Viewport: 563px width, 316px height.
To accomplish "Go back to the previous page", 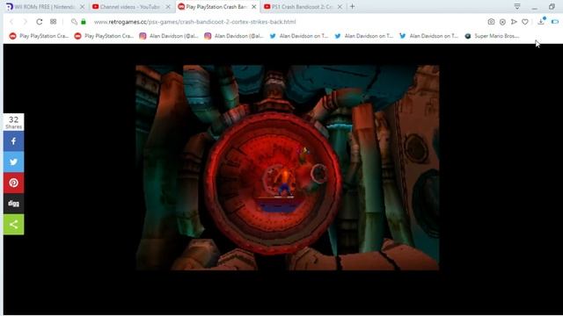I will pos(11,22).
